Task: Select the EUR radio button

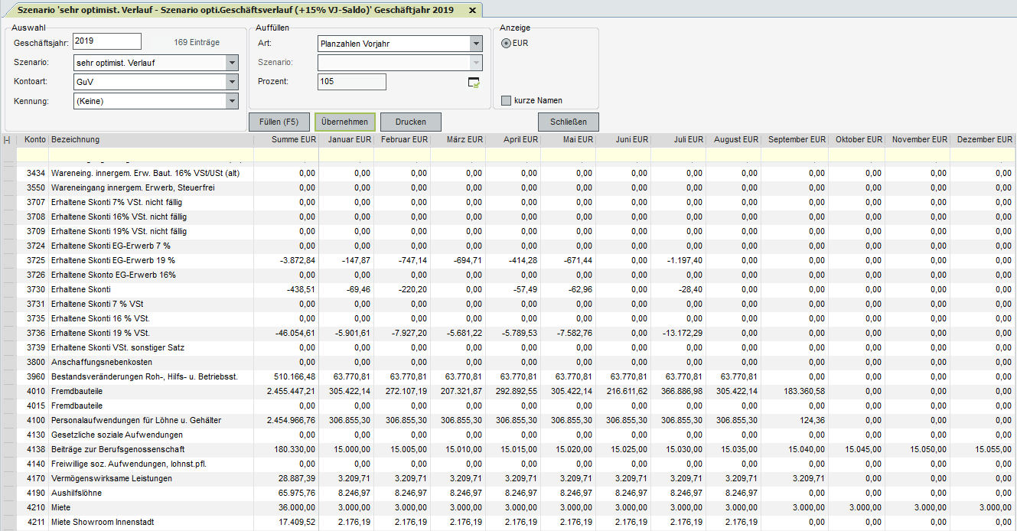Action: pos(506,44)
